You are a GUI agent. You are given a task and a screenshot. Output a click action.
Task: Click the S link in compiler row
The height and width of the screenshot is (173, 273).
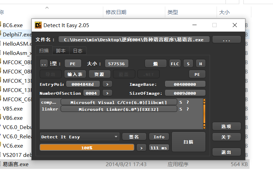tap(181, 102)
